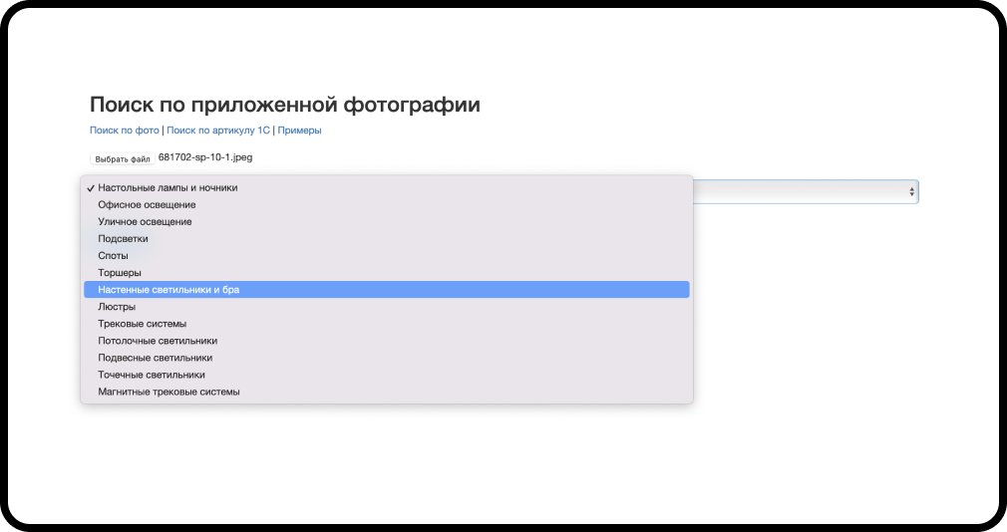Open the 'Поиск по фото' link
Viewport: 1007px width, 532px height.
click(x=124, y=131)
